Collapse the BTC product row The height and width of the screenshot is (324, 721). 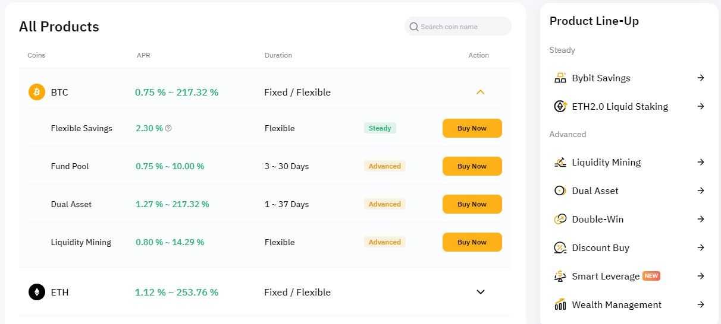(481, 92)
